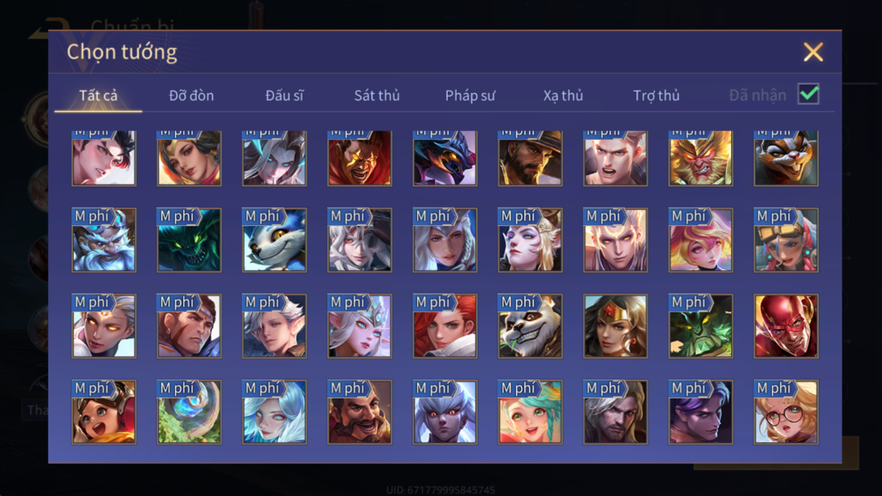The width and height of the screenshot is (882, 496).
Task: Choose the blue cat-like hero portrait
Action: pyautogui.click(x=275, y=240)
